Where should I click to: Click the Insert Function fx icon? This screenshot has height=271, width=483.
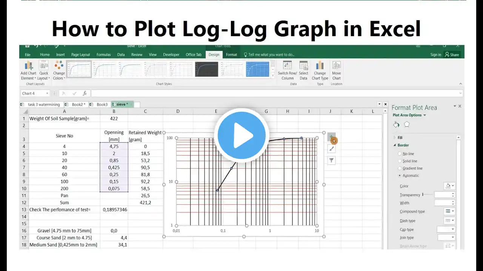(x=85, y=93)
